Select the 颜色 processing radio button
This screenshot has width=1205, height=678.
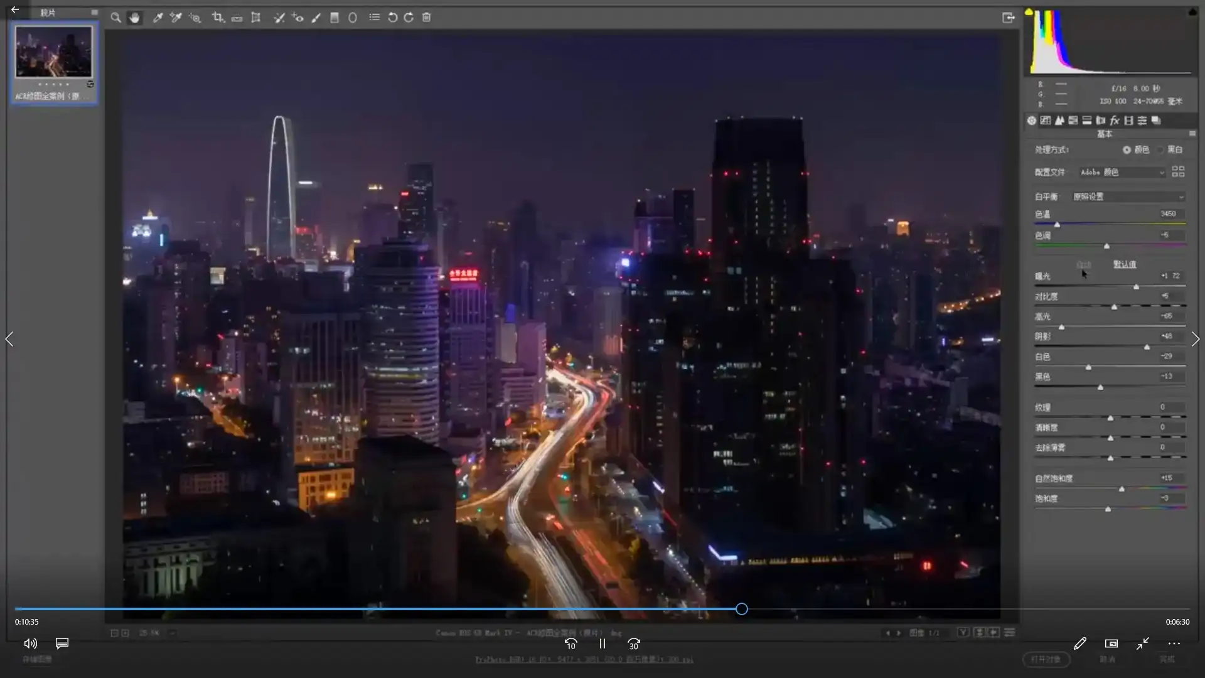(x=1127, y=150)
